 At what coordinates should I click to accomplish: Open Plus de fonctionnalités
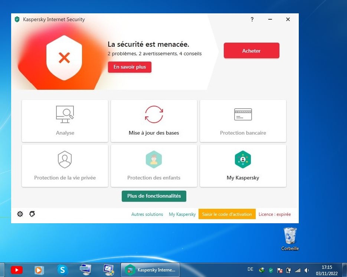coord(154,196)
